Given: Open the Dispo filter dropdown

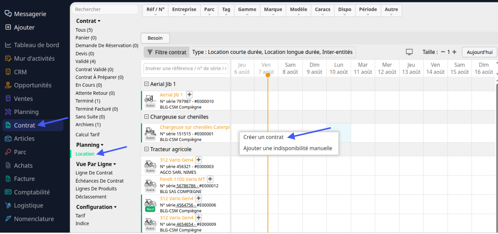Looking at the screenshot, I should click(345, 11).
